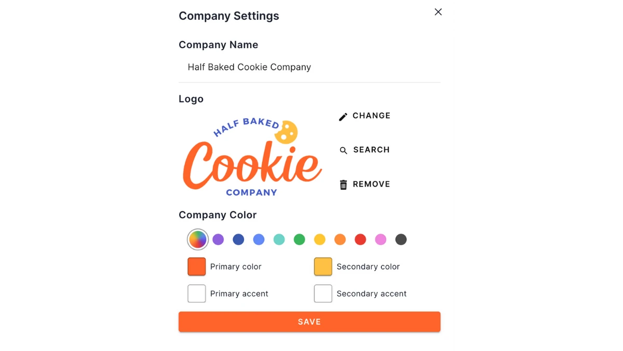The height and width of the screenshot is (351, 623).
Task: Click the trash icon to remove logo
Action: click(x=343, y=184)
